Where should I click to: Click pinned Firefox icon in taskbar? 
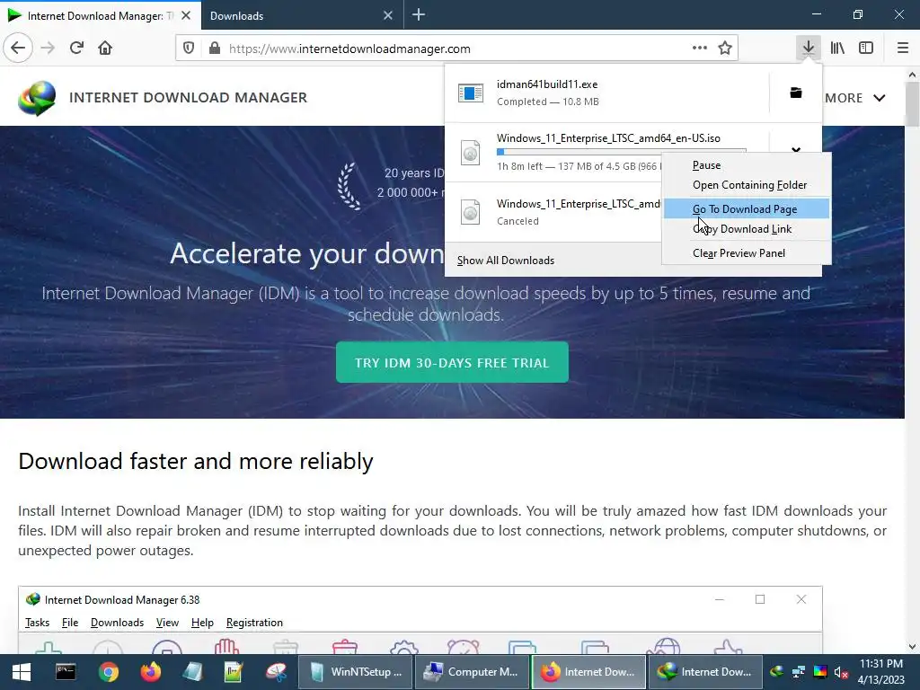point(151,672)
